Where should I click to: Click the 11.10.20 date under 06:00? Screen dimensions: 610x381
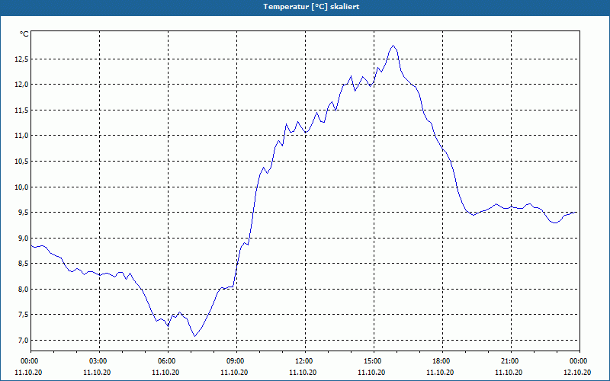click(x=165, y=373)
